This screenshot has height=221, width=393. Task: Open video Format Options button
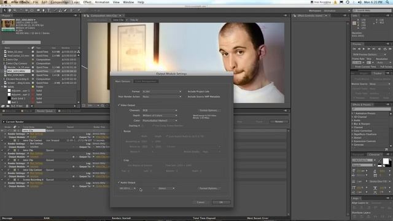coord(209,110)
